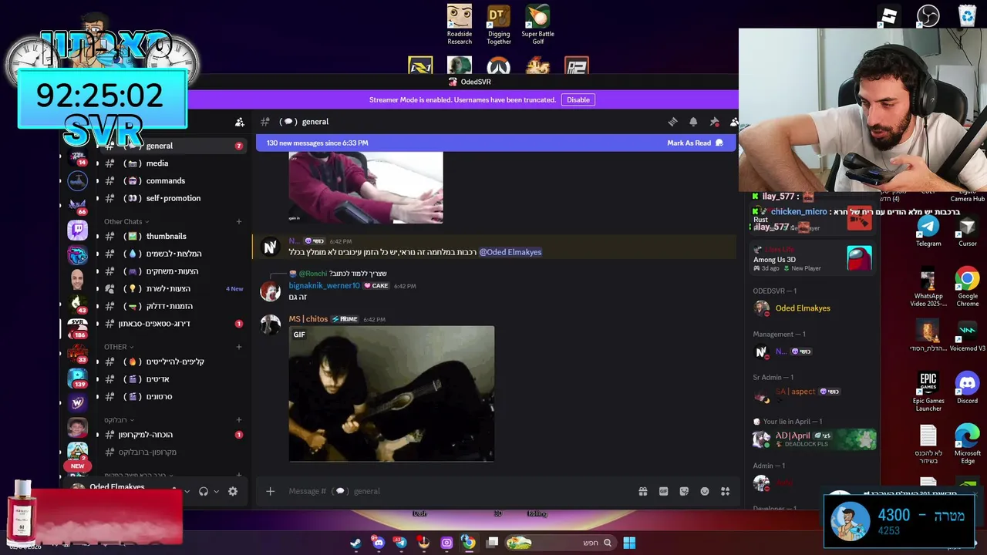The width and height of the screenshot is (987, 555).
Task: Open user settings gear in Discord
Action: tap(233, 491)
